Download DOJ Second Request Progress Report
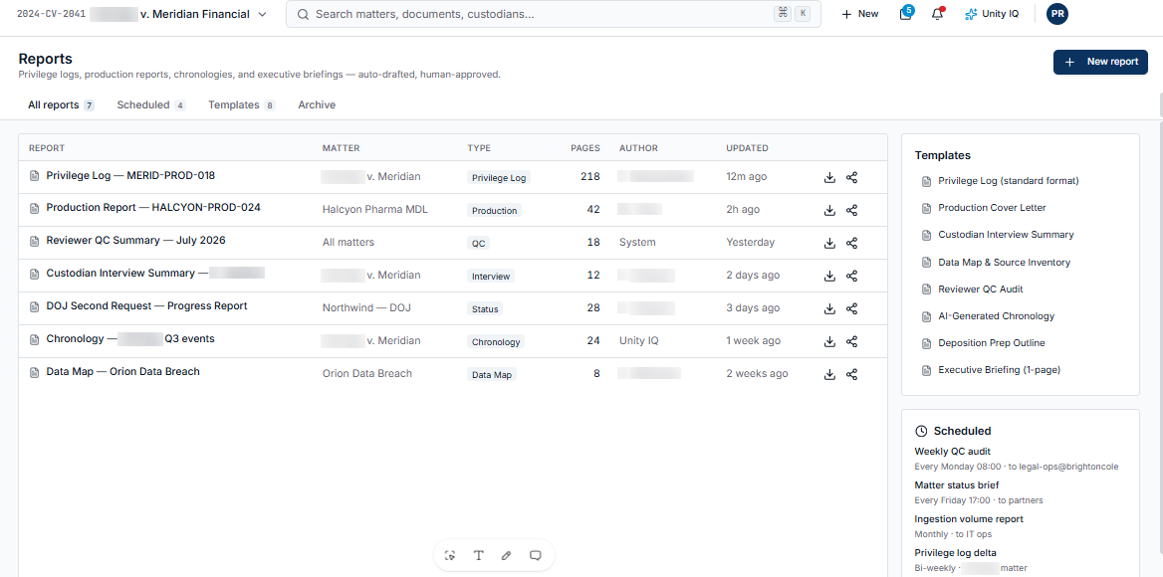 [830, 308]
